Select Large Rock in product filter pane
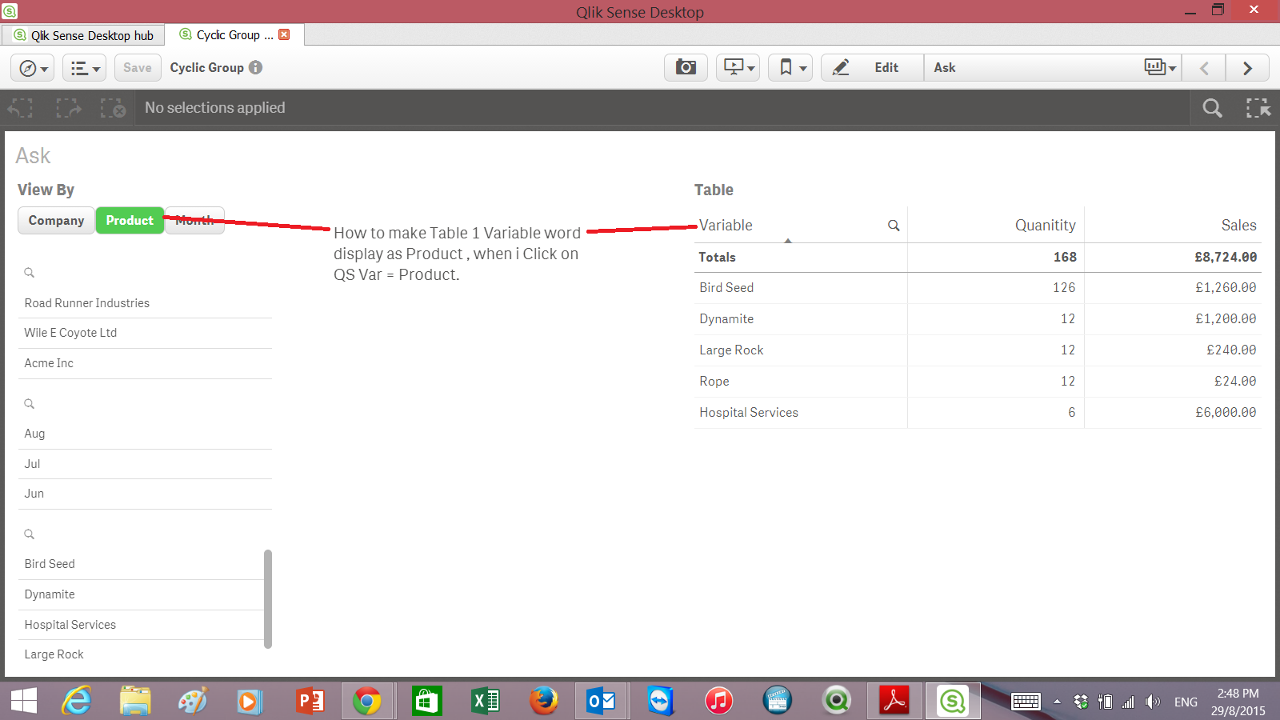 (x=141, y=654)
